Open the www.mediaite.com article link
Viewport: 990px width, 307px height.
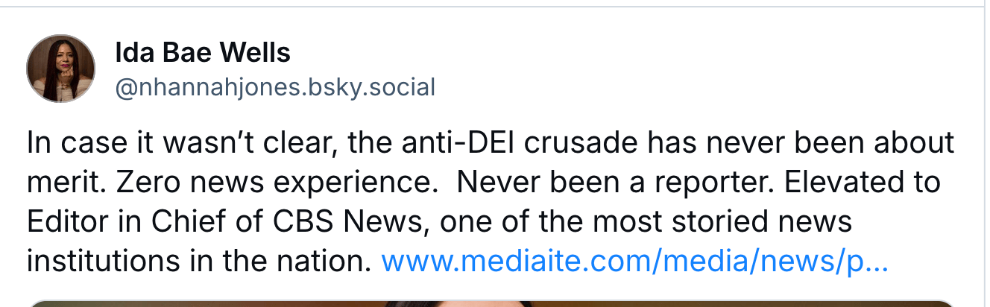[634, 261]
